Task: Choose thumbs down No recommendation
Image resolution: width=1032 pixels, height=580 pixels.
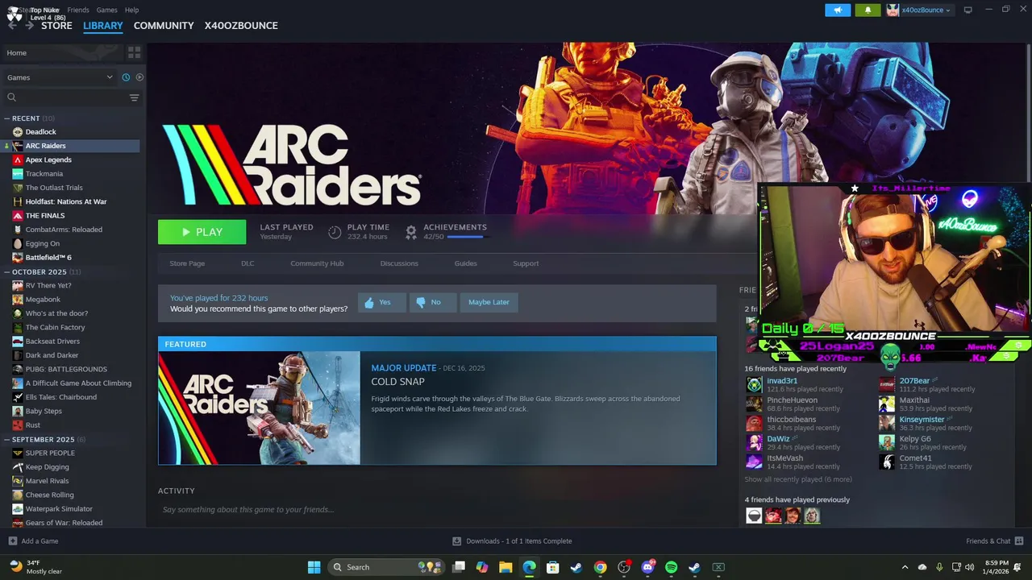Action: (x=433, y=302)
